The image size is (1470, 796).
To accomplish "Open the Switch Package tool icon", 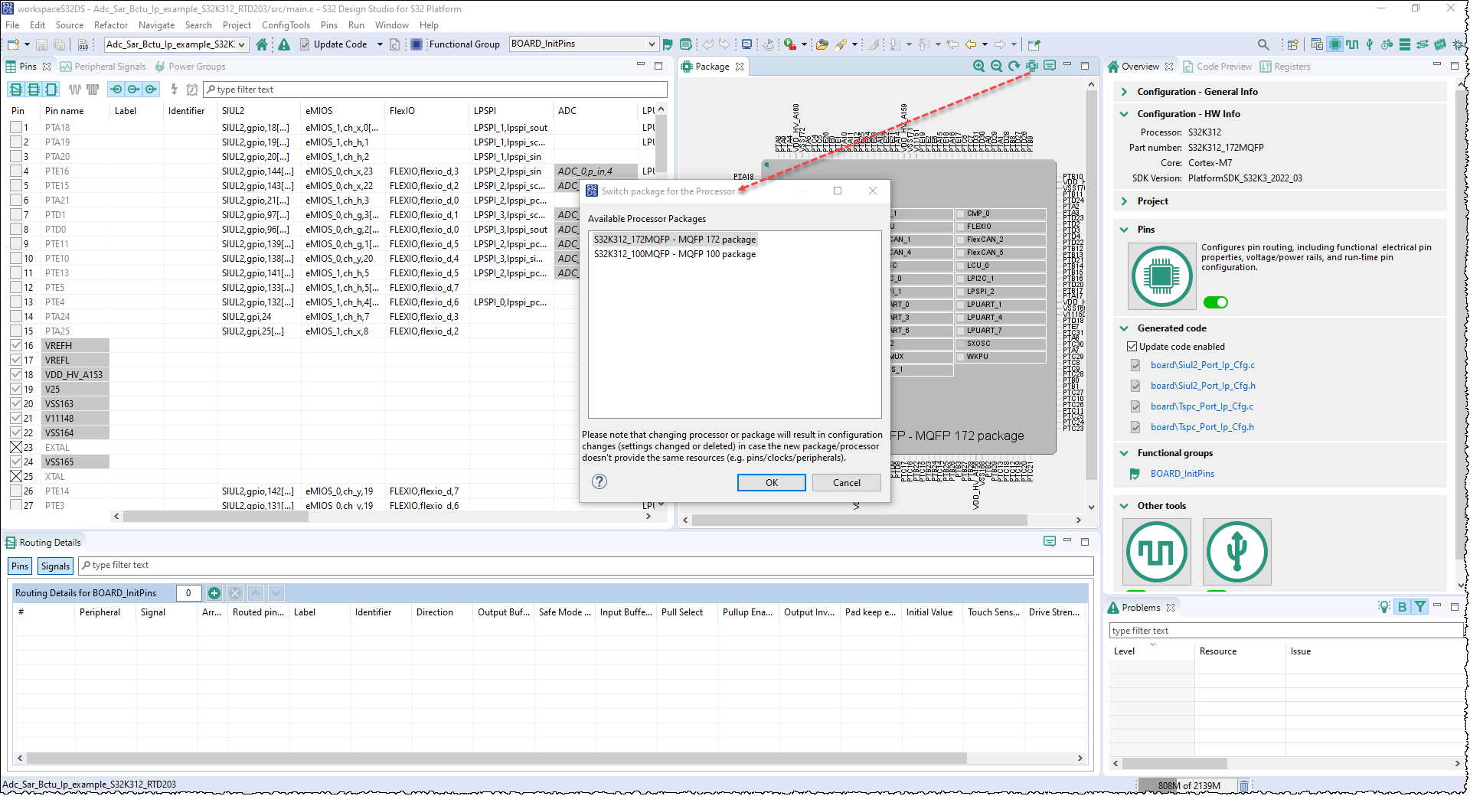I will (x=1032, y=66).
